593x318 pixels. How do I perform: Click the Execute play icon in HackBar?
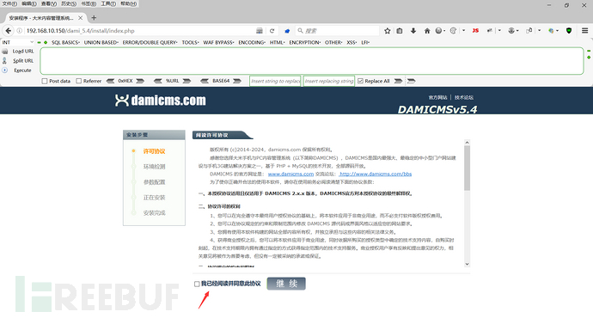coord(5,70)
